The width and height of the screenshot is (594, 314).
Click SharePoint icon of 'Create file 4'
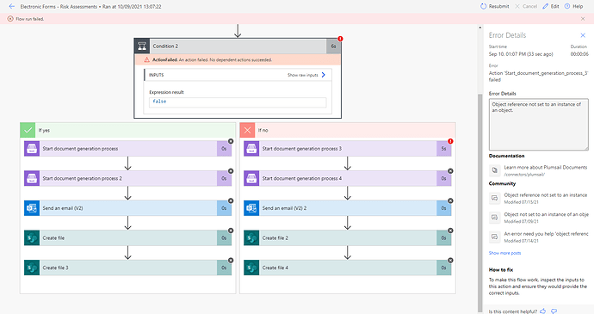click(251, 268)
